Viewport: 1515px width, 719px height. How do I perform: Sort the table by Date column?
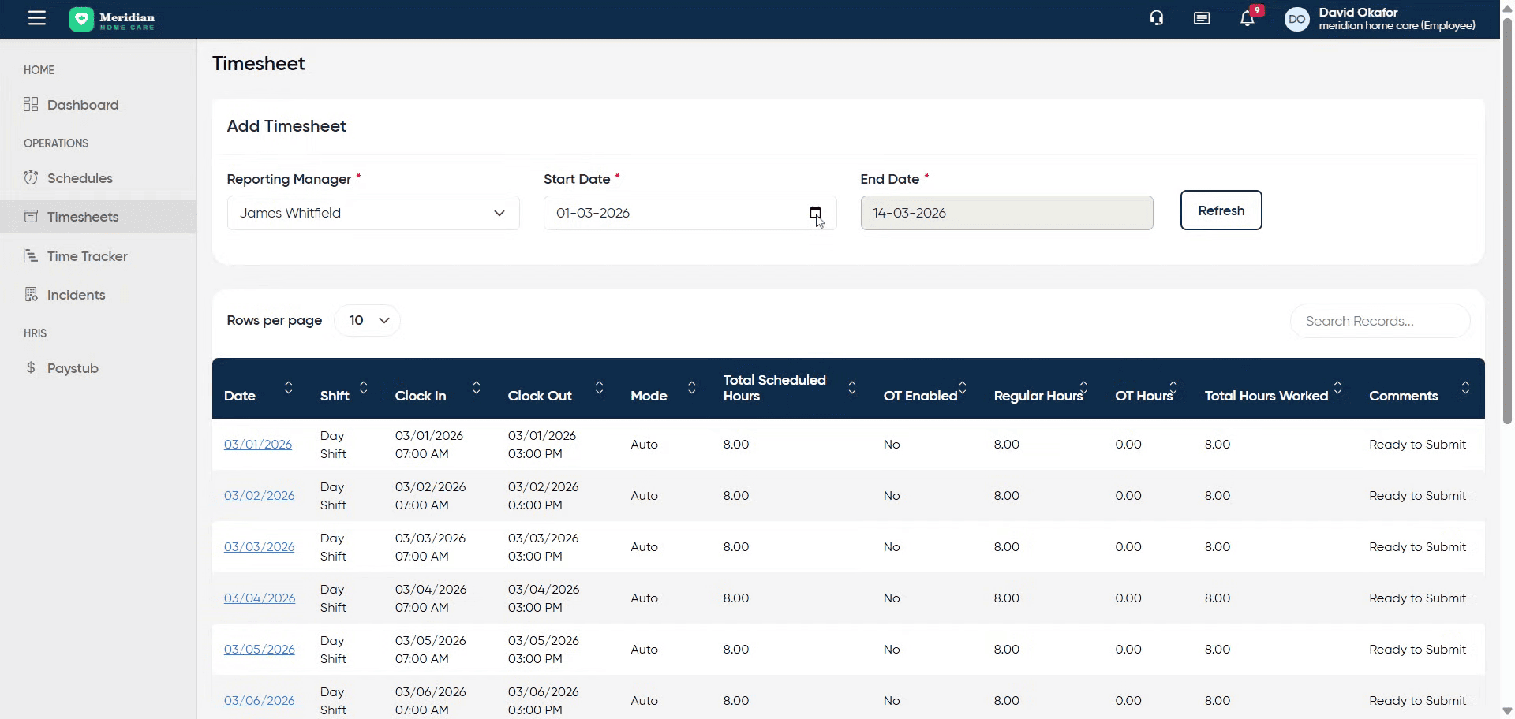[289, 388]
